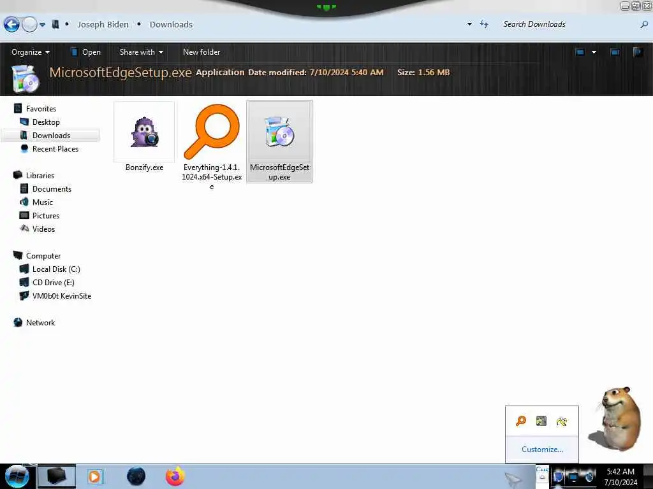Open CD Drive (E:)

click(54, 282)
